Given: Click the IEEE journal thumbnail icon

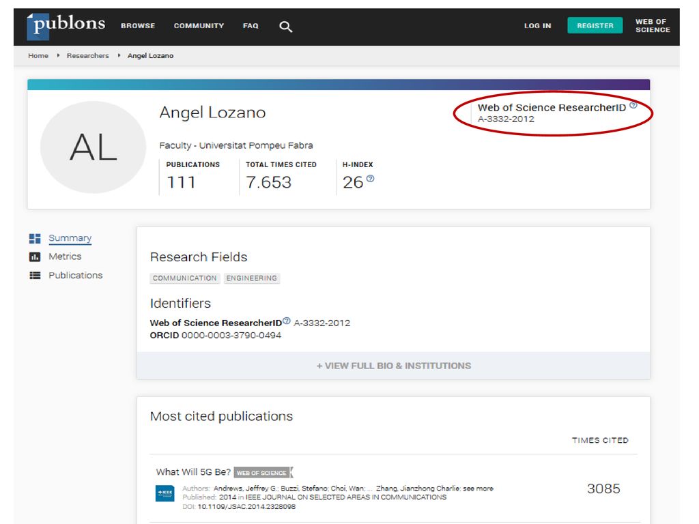Looking at the screenshot, I should point(165,493).
